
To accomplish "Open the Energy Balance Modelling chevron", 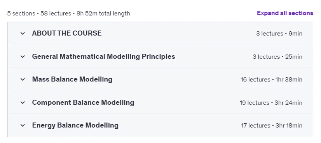I will (x=23, y=125).
